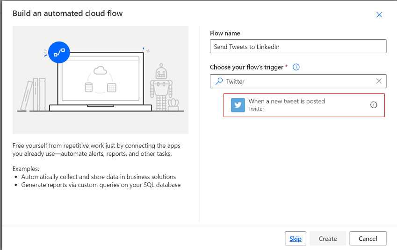This screenshot has height=250, width=397.
Task: Click the blue flow connector icon in illustration
Action: tap(59, 52)
